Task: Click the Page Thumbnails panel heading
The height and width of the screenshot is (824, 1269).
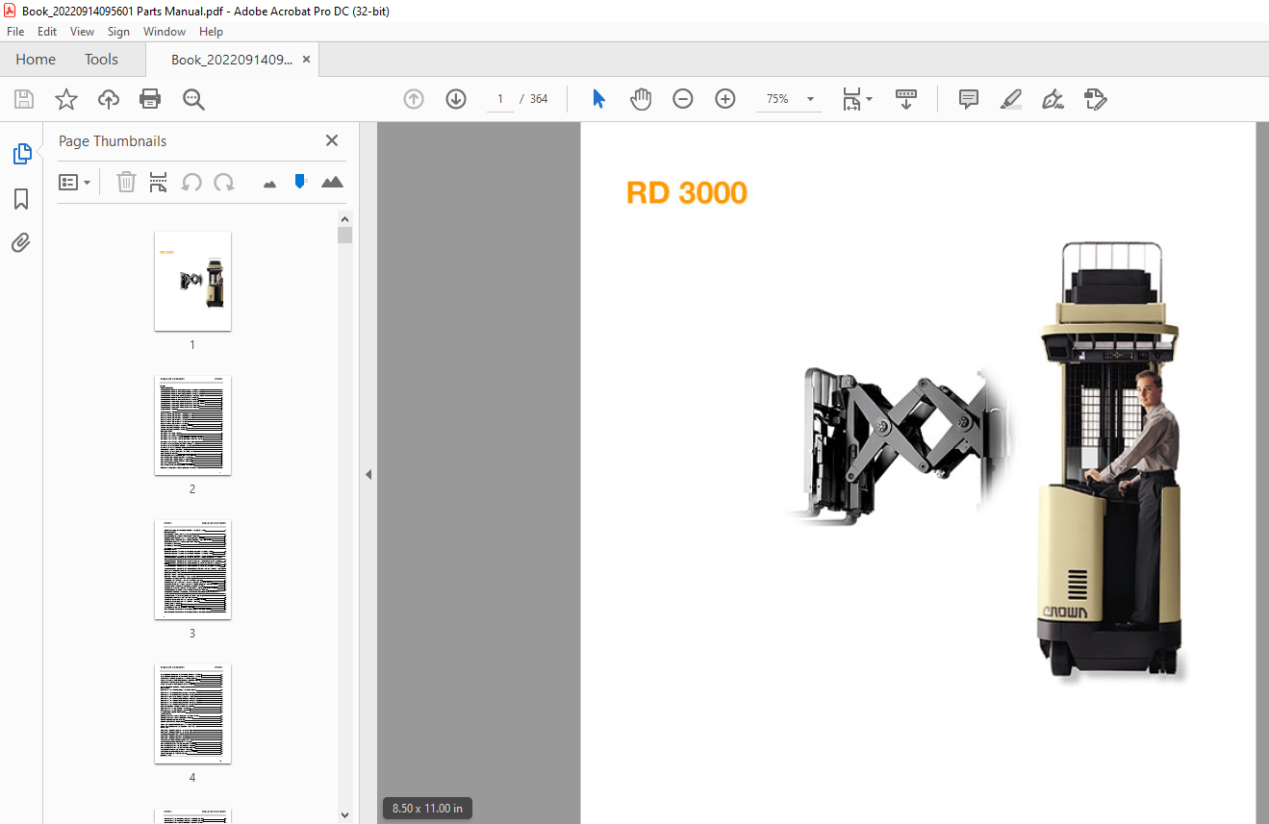Action: click(113, 140)
